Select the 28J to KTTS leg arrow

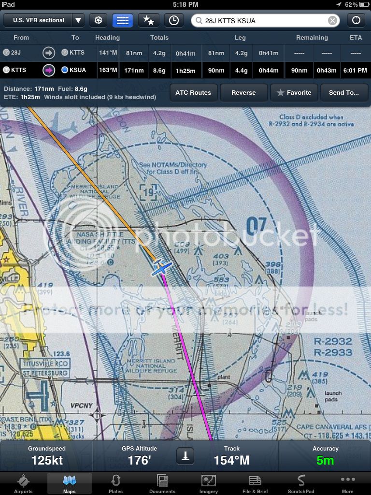(49, 53)
